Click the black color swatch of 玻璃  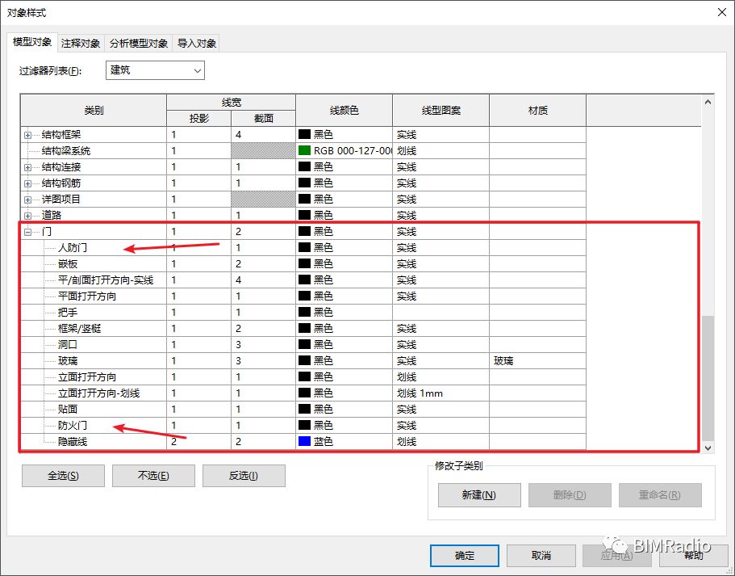(x=305, y=360)
